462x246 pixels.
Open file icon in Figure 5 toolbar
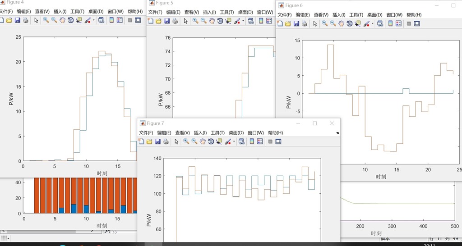pyautogui.click(x=158, y=21)
